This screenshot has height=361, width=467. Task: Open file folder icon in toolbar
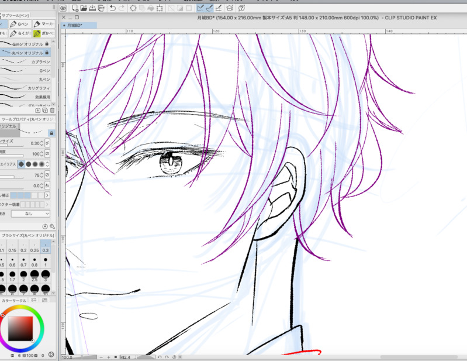(84, 8)
